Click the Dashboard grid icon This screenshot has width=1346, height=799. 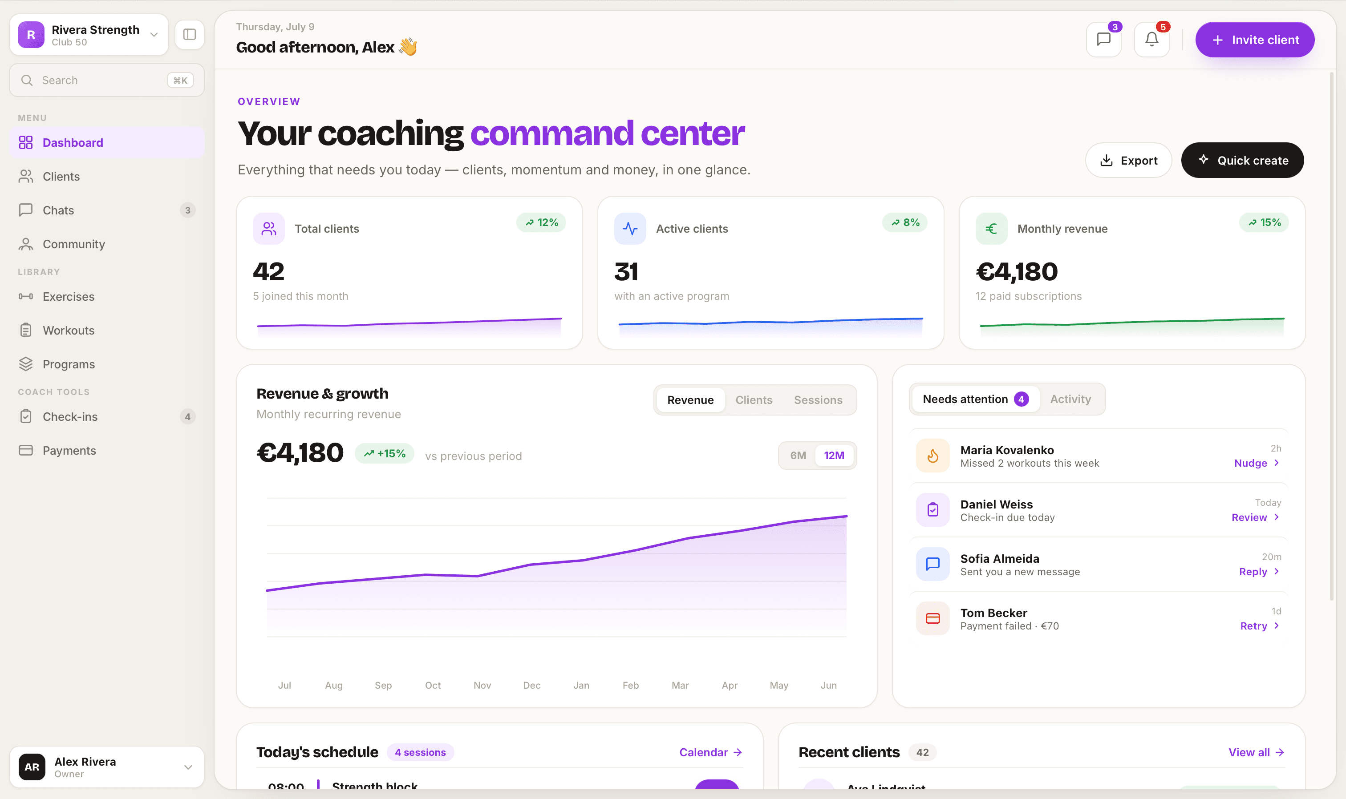click(x=26, y=142)
